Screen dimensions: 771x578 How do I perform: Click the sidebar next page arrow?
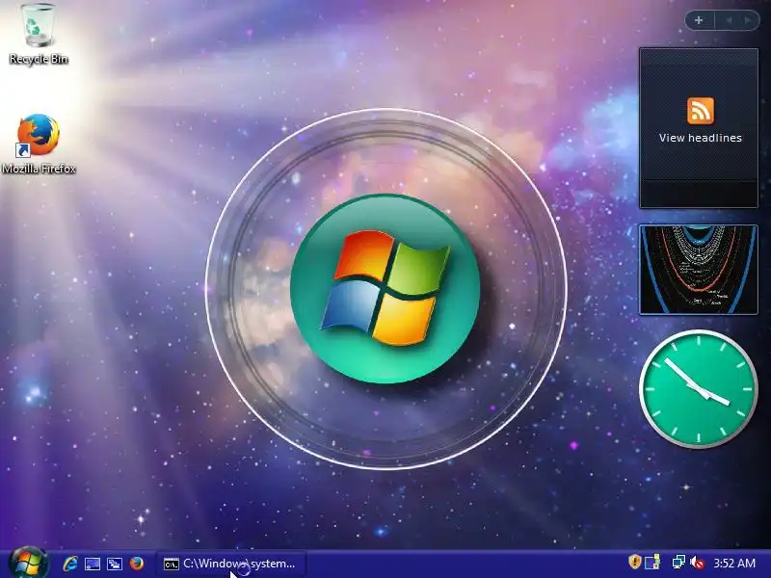748,20
